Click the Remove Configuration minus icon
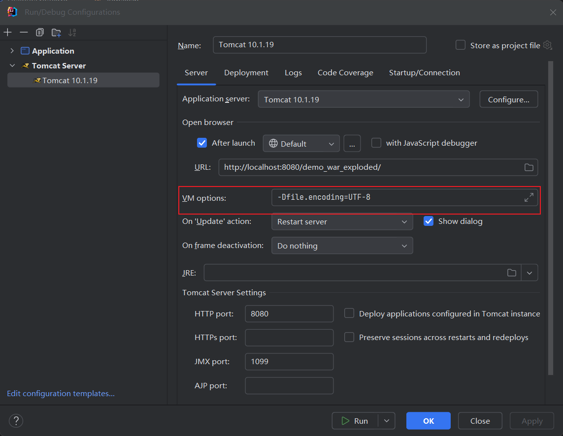The width and height of the screenshot is (563, 436). [x=24, y=32]
